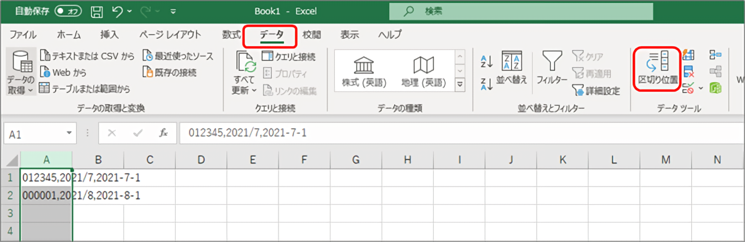Open the Data Validation dropdown arrow

[700, 89]
